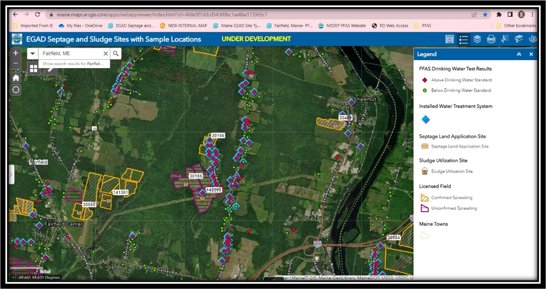Return to the default map extent (home icon)

tap(16, 78)
